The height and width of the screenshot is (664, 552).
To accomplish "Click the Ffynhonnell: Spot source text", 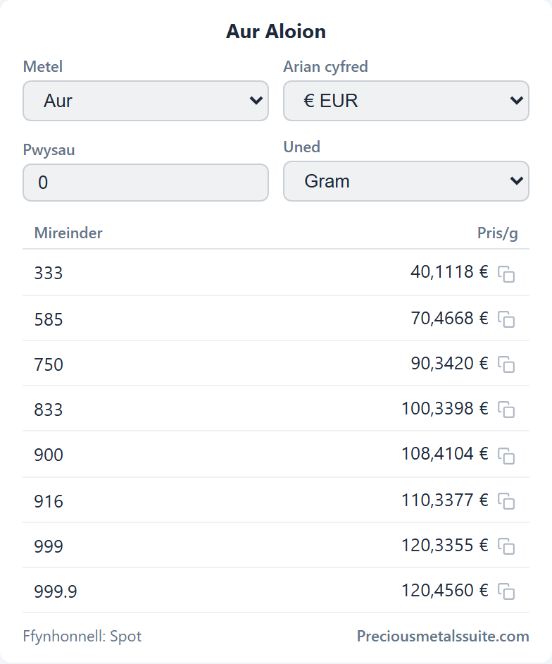I will (82, 637).
